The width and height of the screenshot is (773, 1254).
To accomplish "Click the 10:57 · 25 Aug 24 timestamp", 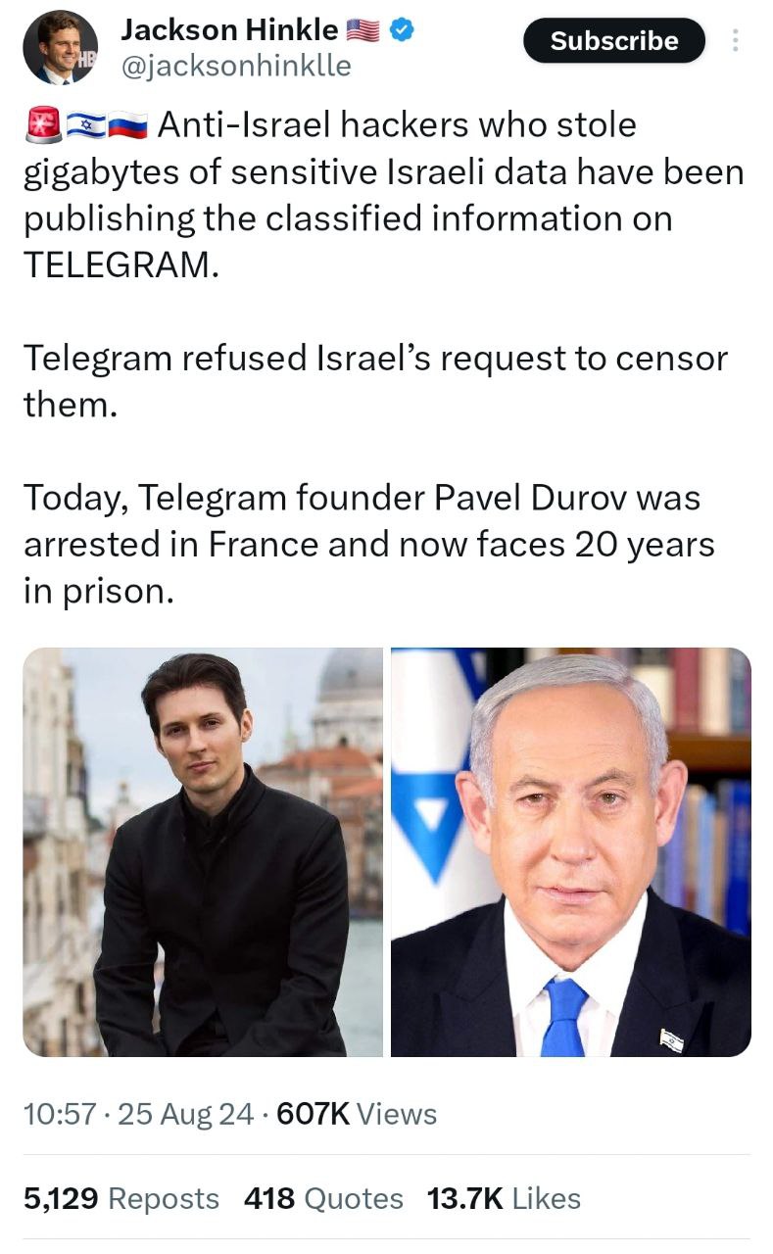I will coord(138,1114).
